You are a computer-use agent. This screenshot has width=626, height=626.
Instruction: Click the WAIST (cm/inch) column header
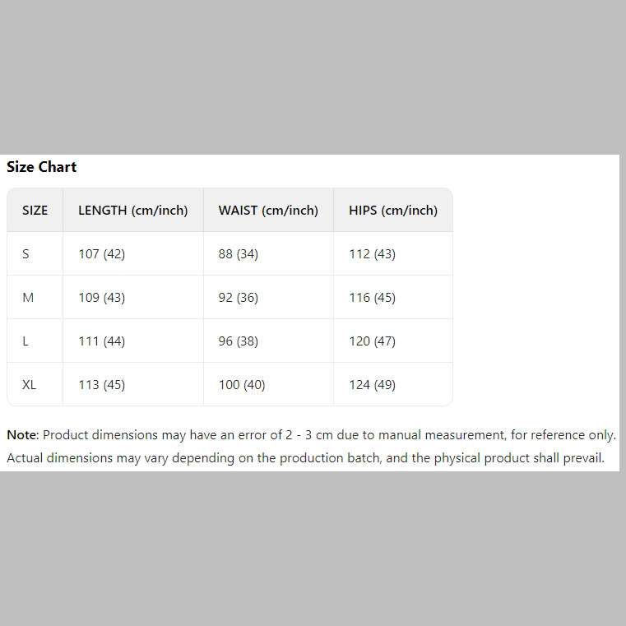(268, 211)
